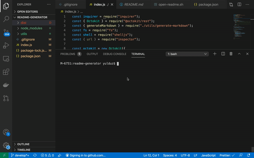The width and height of the screenshot is (254, 158).
Task: Open the Explorer view in activity bar
Action: pos(6,6)
